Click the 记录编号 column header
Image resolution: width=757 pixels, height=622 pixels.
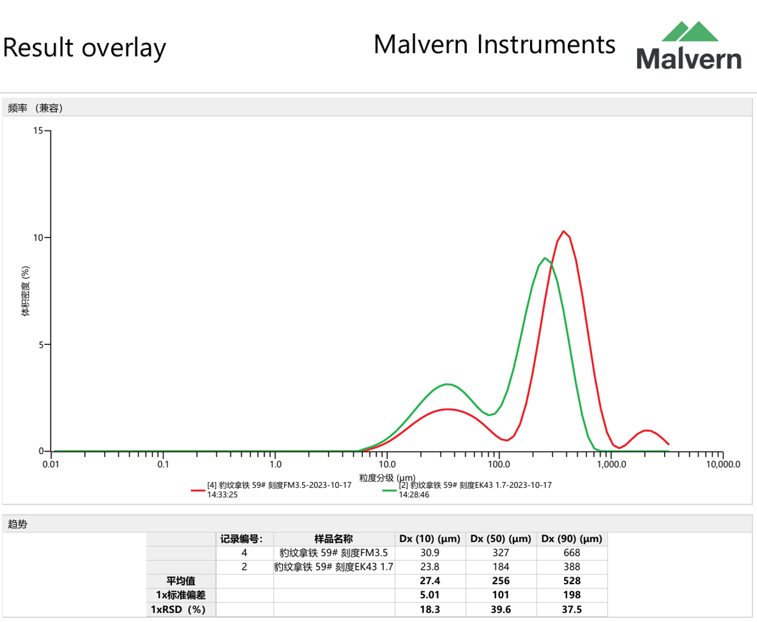click(x=242, y=539)
